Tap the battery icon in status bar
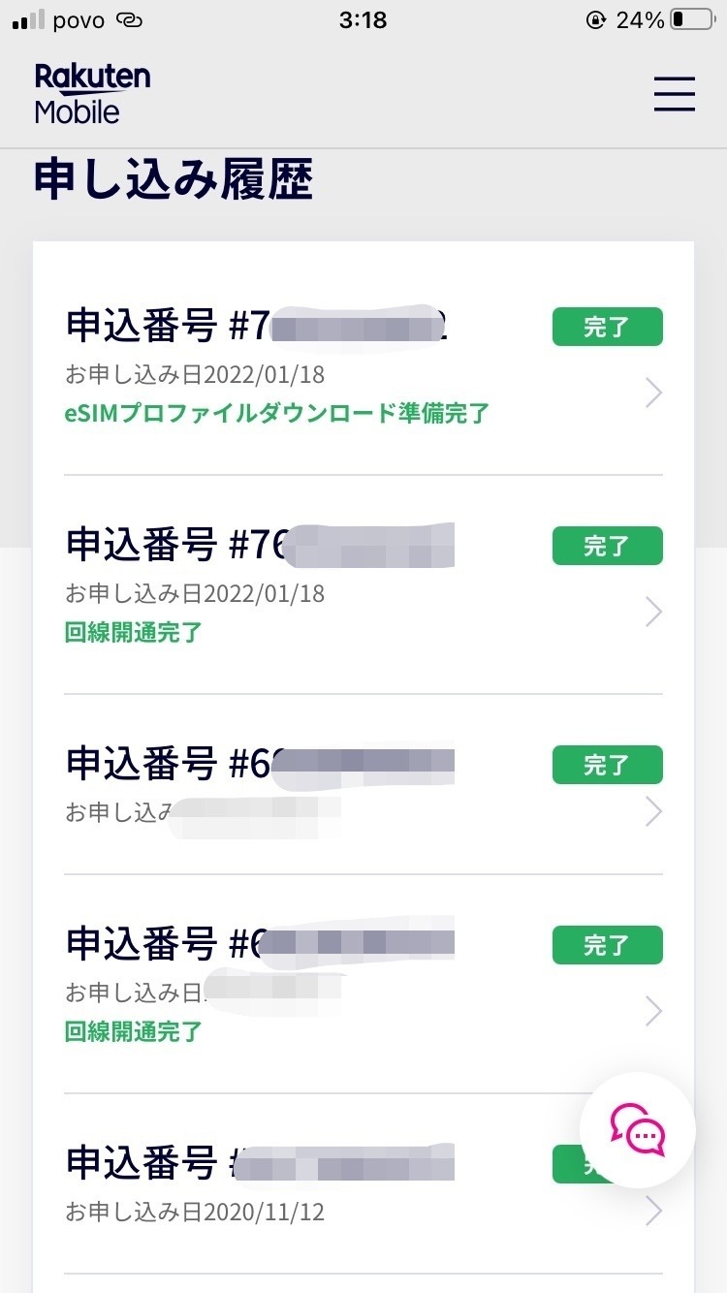 tap(689, 20)
